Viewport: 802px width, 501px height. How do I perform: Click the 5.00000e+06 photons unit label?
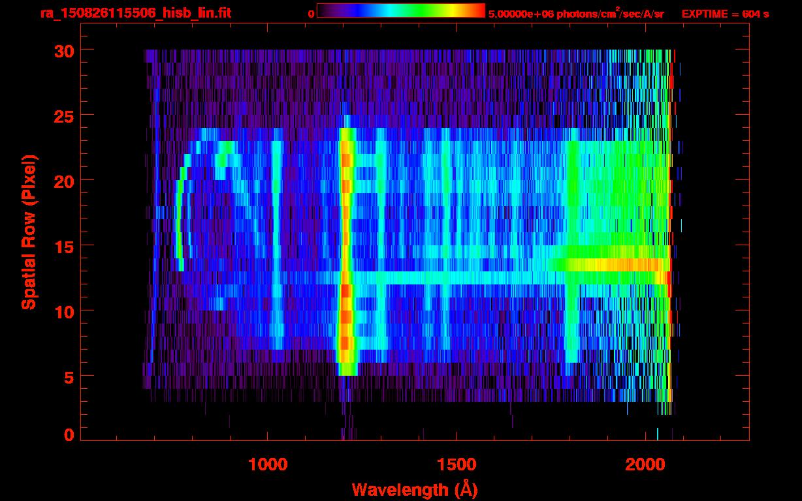tap(576, 14)
